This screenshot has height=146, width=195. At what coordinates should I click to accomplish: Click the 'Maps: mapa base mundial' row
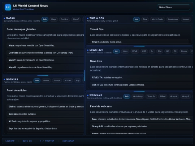(45, 45)
